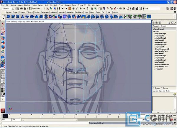Open the Normals menu

tap(68, 5)
